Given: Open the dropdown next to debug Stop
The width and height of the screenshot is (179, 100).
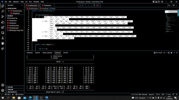Looking at the screenshot, I should pos(99,5).
